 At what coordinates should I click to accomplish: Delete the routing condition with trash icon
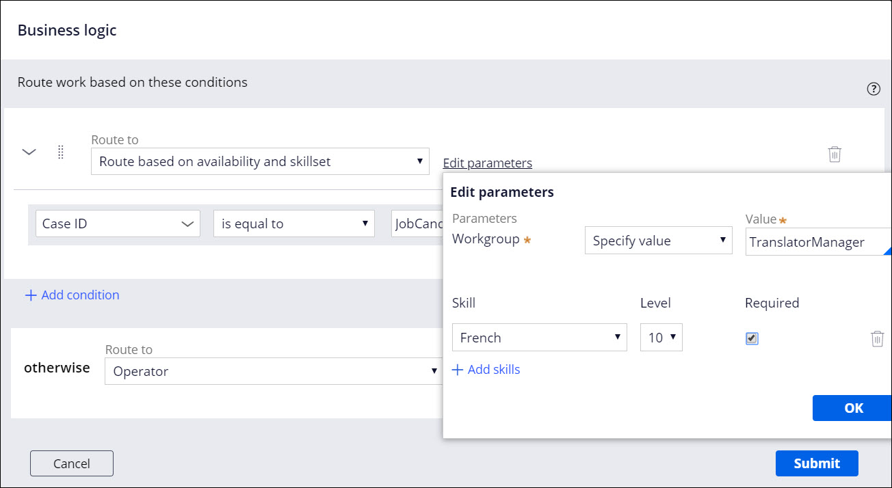[x=835, y=154]
